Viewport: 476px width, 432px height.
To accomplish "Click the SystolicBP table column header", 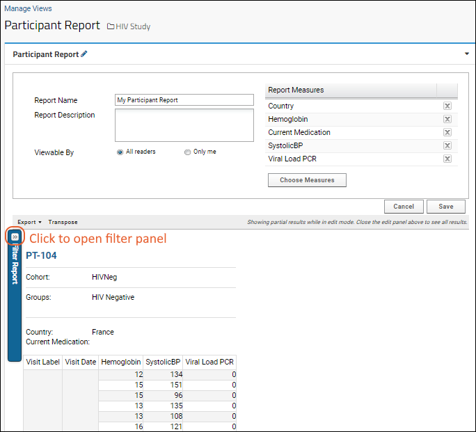I will (x=163, y=362).
